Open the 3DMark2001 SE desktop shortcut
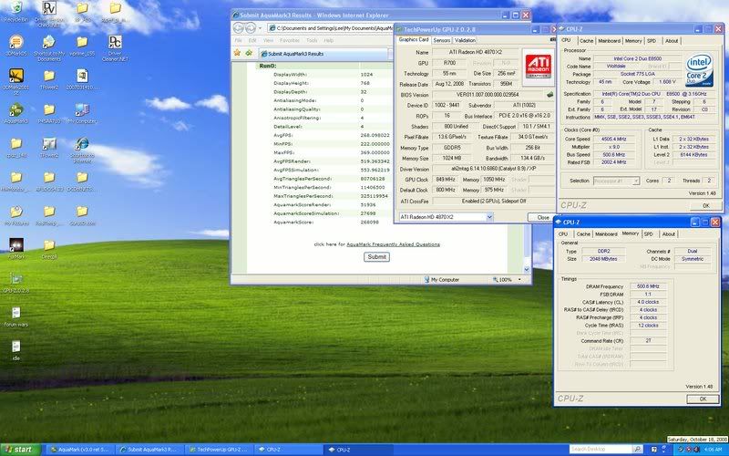 pyautogui.click(x=16, y=82)
